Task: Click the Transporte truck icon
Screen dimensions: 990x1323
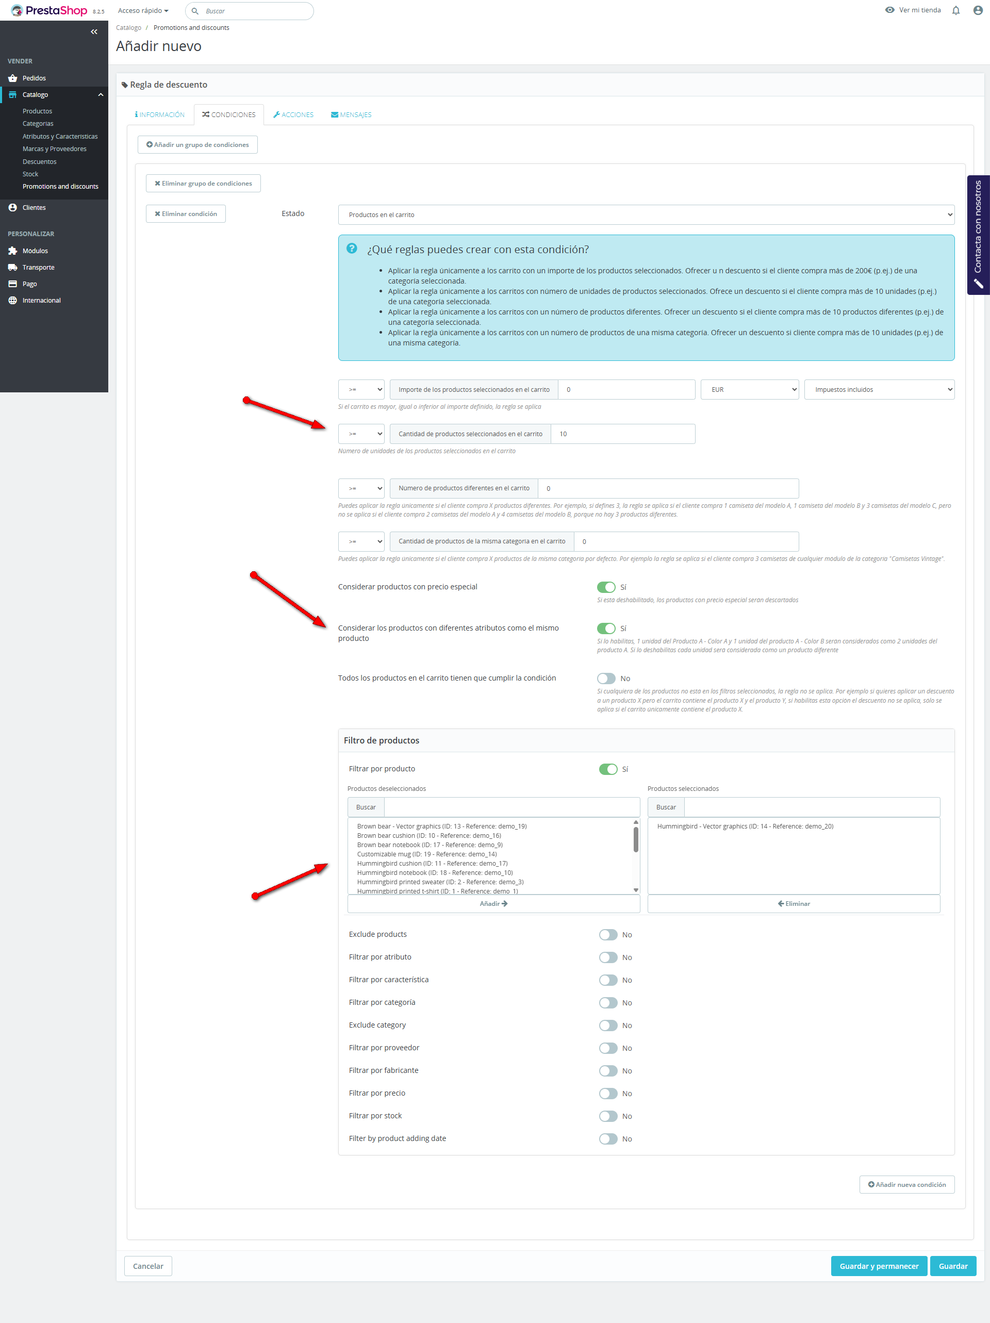Action: (12, 268)
